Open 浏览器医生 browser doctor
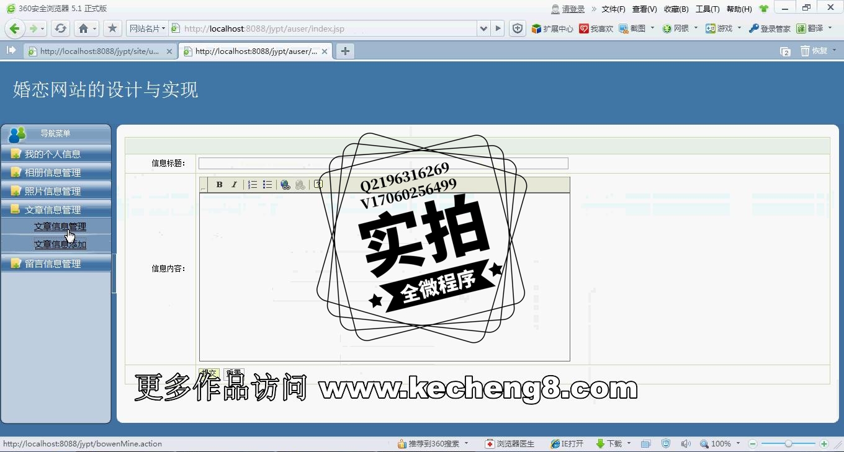 click(510, 444)
